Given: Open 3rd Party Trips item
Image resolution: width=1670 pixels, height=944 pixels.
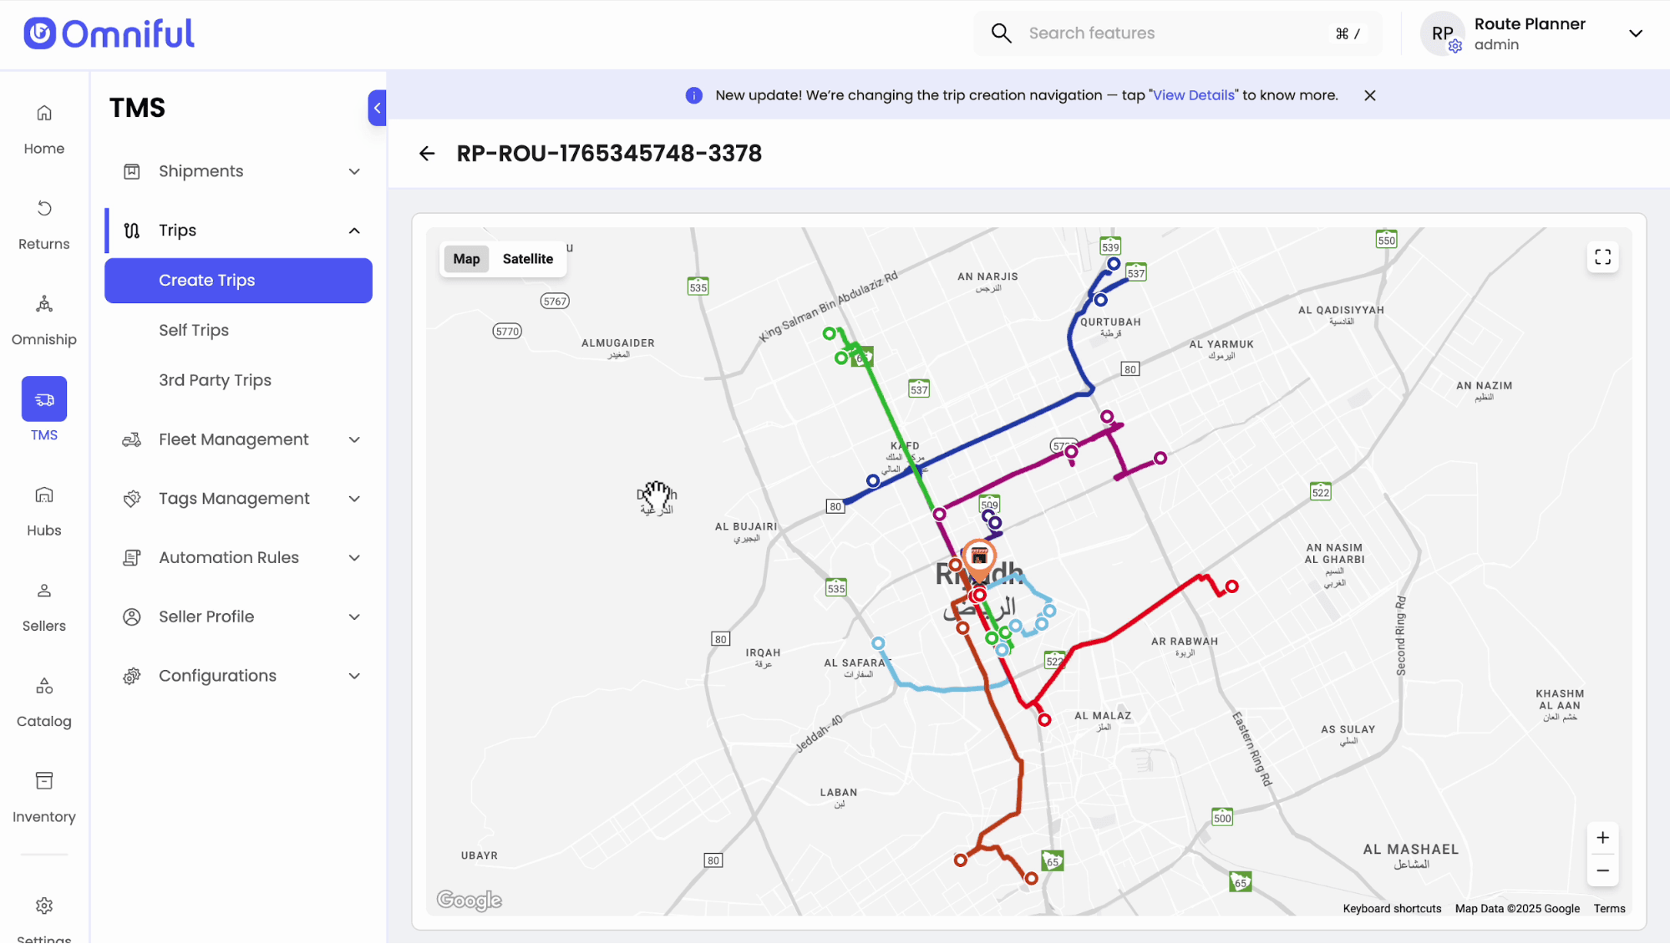Looking at the screenshot, I should (x=215, y=380).
